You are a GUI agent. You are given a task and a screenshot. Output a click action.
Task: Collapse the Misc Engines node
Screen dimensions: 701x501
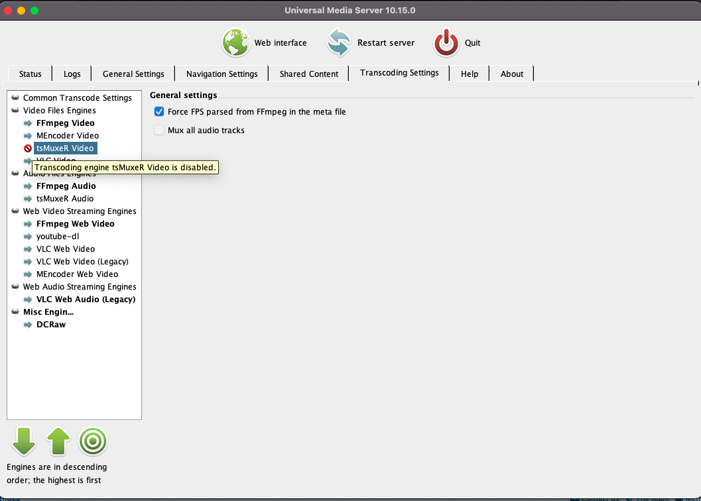(x=15, y=311)
